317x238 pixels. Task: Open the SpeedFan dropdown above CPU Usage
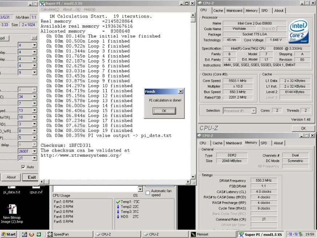coord(140,189)
